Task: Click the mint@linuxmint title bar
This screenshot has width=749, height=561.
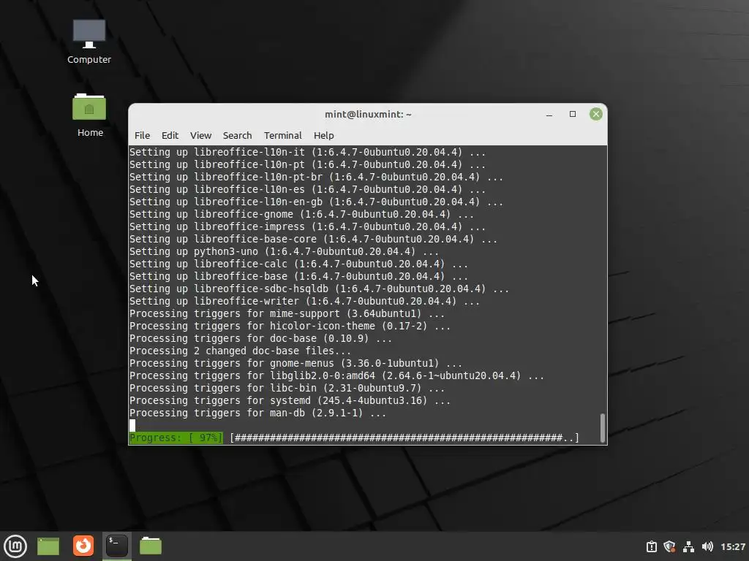Action: [x=368, y=115]
